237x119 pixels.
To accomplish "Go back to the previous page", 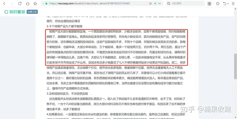I will click(4, 4).
